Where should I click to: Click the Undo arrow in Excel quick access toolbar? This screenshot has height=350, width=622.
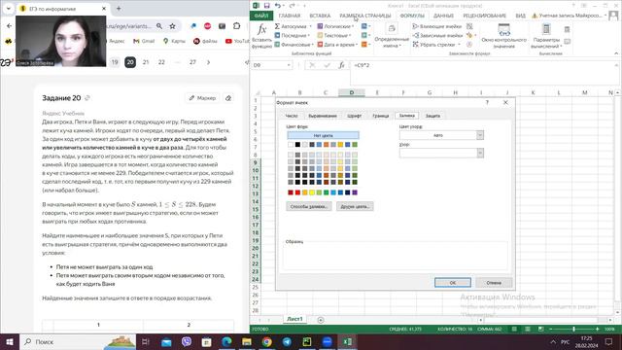click(277, 6)
